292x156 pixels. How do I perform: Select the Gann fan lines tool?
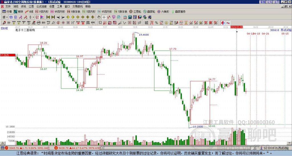[105, 23]
